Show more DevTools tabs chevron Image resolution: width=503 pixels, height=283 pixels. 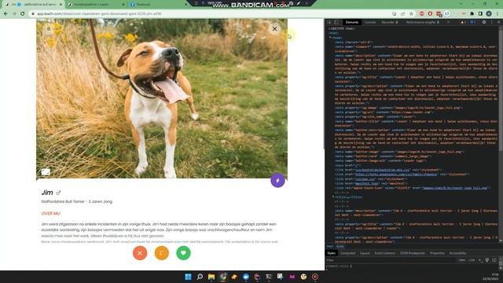[x=448, y=22]
